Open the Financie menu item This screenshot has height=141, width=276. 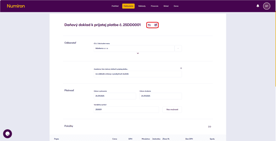pyautogui.click(x=154, y=6)
